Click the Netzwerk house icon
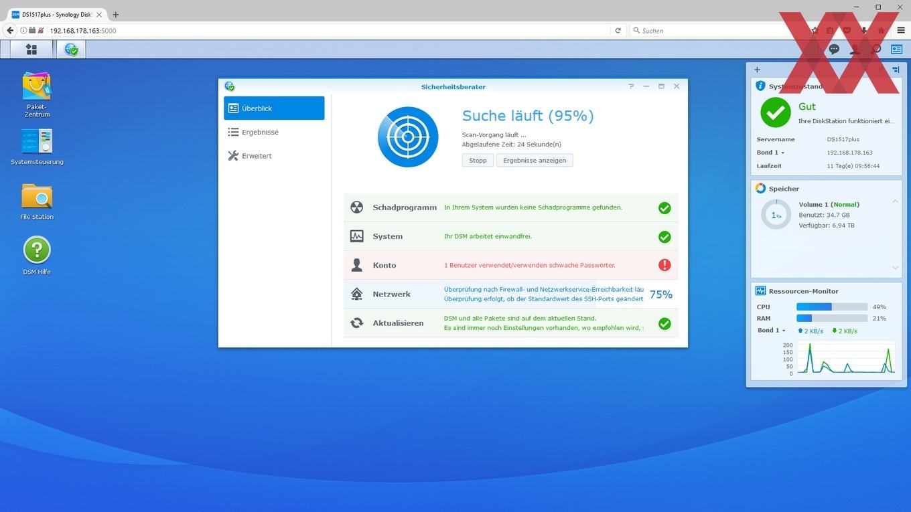Viewport: 911px width, 512px height. (356, 294)
